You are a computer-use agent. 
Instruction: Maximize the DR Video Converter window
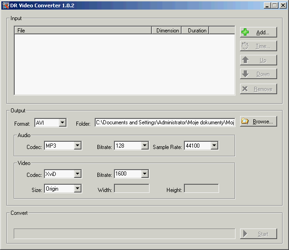[274, 5]
